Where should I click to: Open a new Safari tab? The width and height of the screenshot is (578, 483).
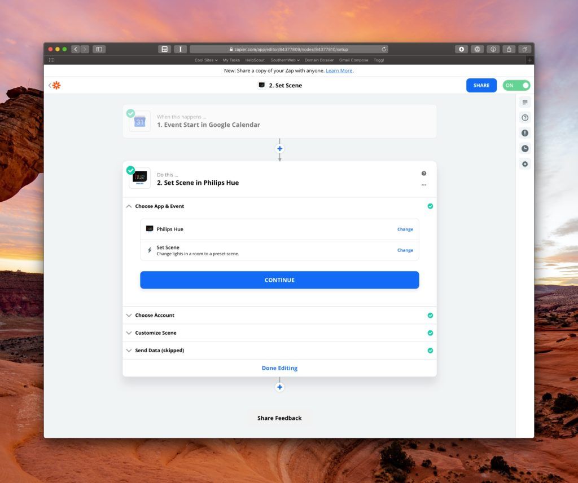click(529, 60)
